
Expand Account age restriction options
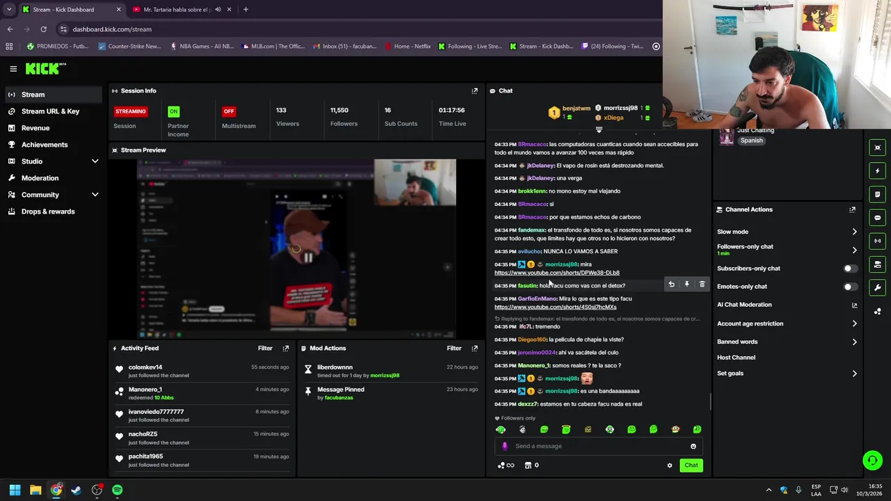854,324
